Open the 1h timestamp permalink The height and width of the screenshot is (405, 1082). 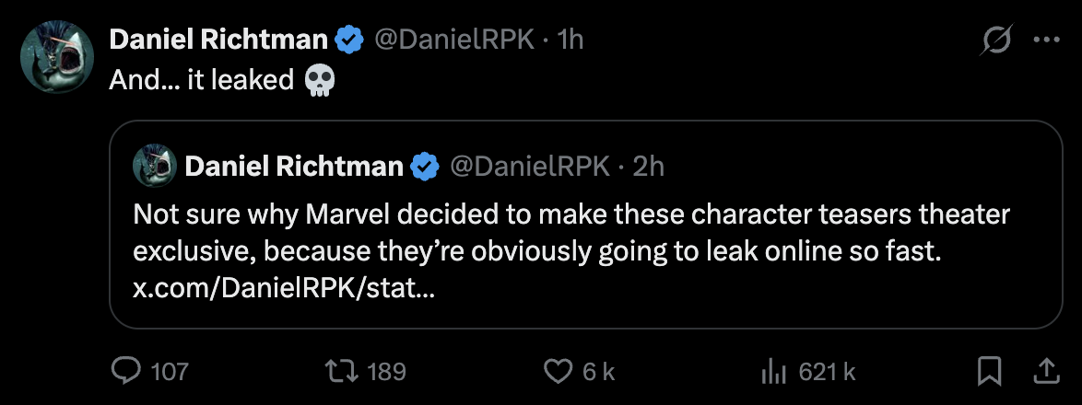tap(571, 40)
